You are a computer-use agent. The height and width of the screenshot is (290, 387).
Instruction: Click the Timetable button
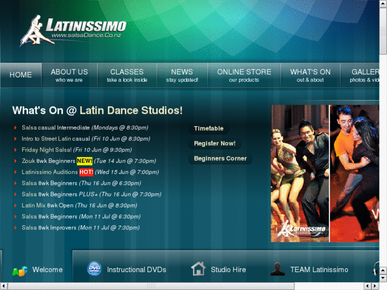[x=209, y=129]
